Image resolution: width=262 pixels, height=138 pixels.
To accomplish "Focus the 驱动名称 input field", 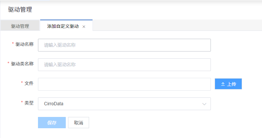I will tap(124, 45).
